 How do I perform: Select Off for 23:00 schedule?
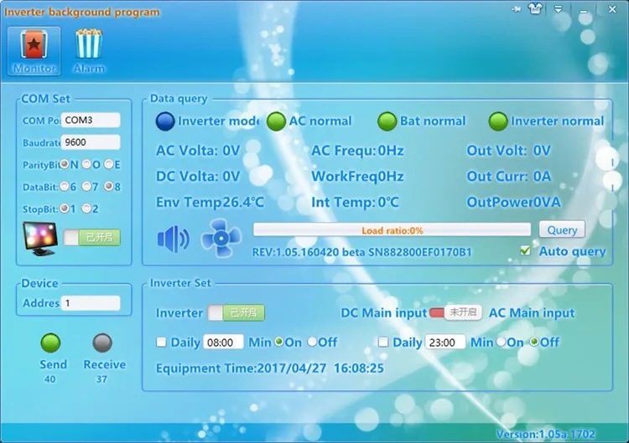pyautogui.click(x=534, y=342)
